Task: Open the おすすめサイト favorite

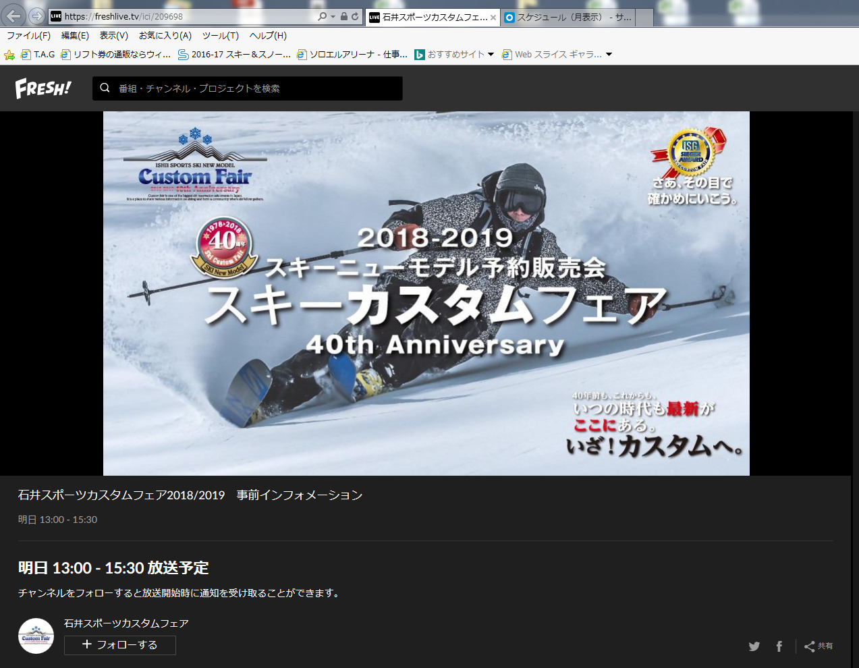Action: [x=449, y=55]
